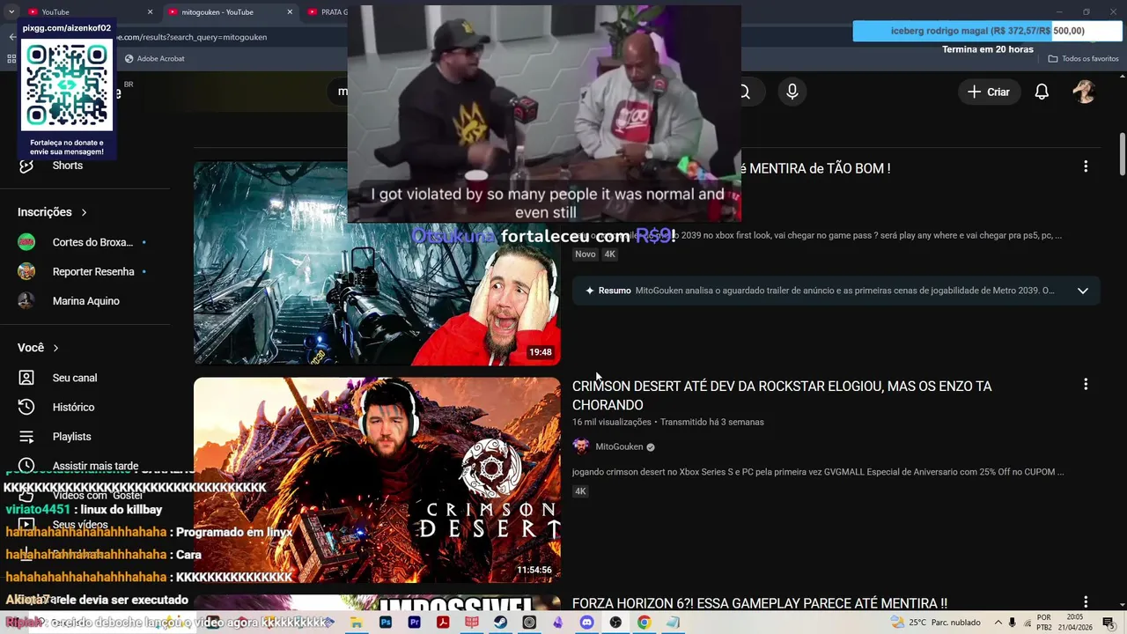The height and width of the screenshot is (634, 1127).
Task: Click the Criar button
Action: coord(989,92)
